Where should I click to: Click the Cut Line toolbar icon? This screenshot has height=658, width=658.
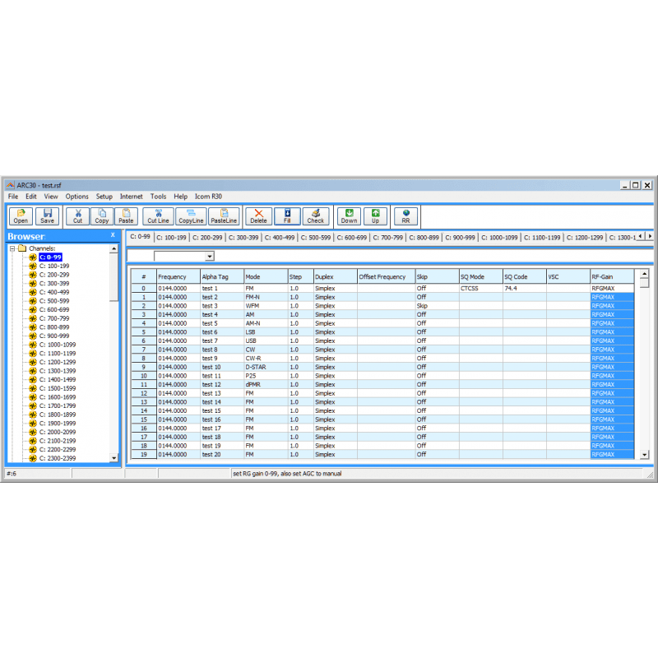(158, 216)
